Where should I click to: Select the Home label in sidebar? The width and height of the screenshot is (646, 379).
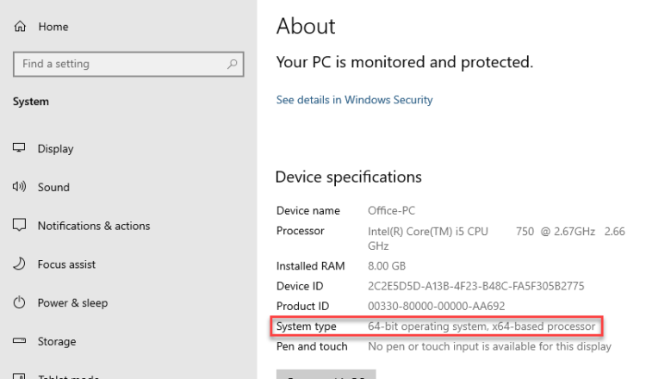point(53,27)
